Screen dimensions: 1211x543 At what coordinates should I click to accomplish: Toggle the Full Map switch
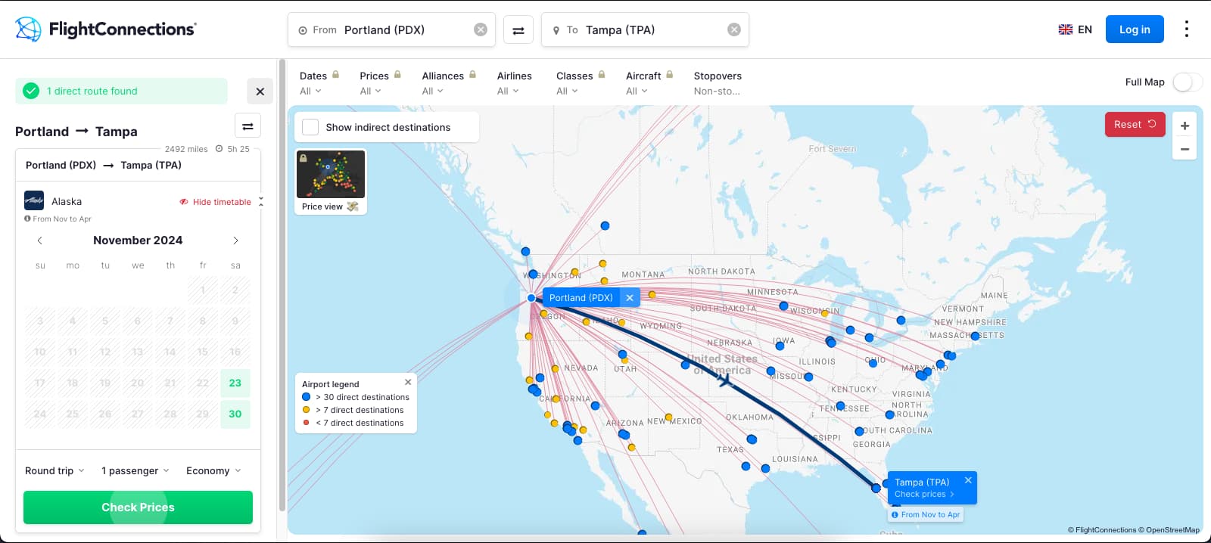(x=1187, y=82)
